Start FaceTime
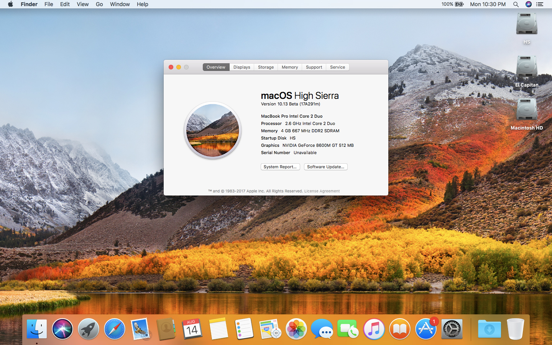 [x=348, y=329]
